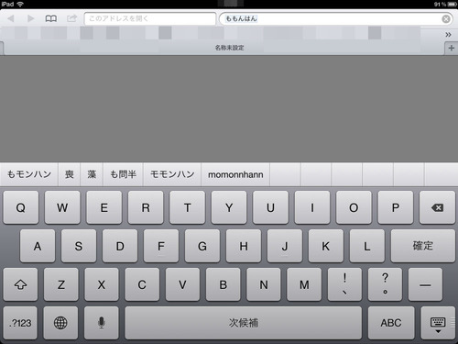
Task: Switch to ABC alphabet mode
Action: point(391,323)
